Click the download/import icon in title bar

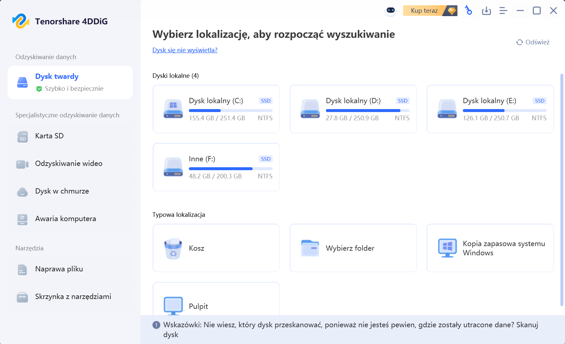(486, 11)
